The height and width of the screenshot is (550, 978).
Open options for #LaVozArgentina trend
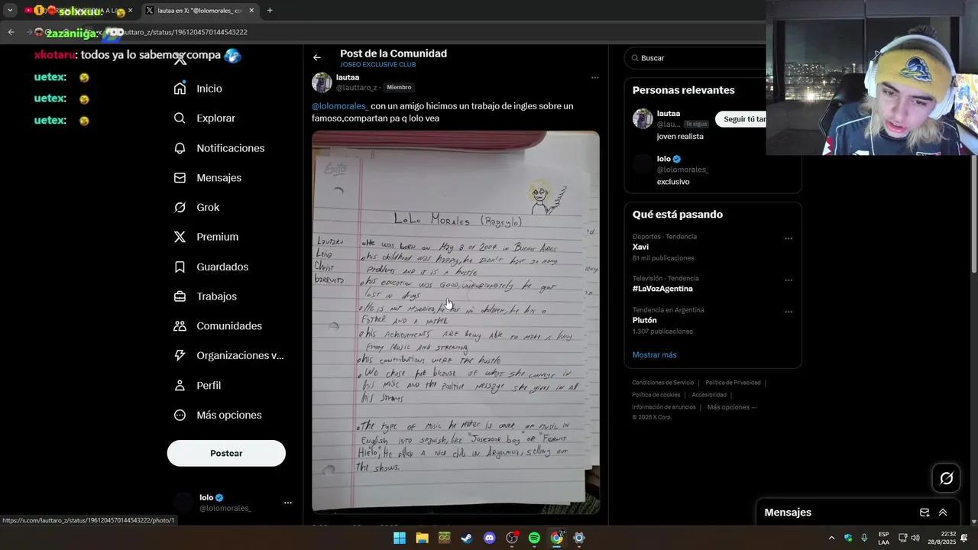pos(789,280)
